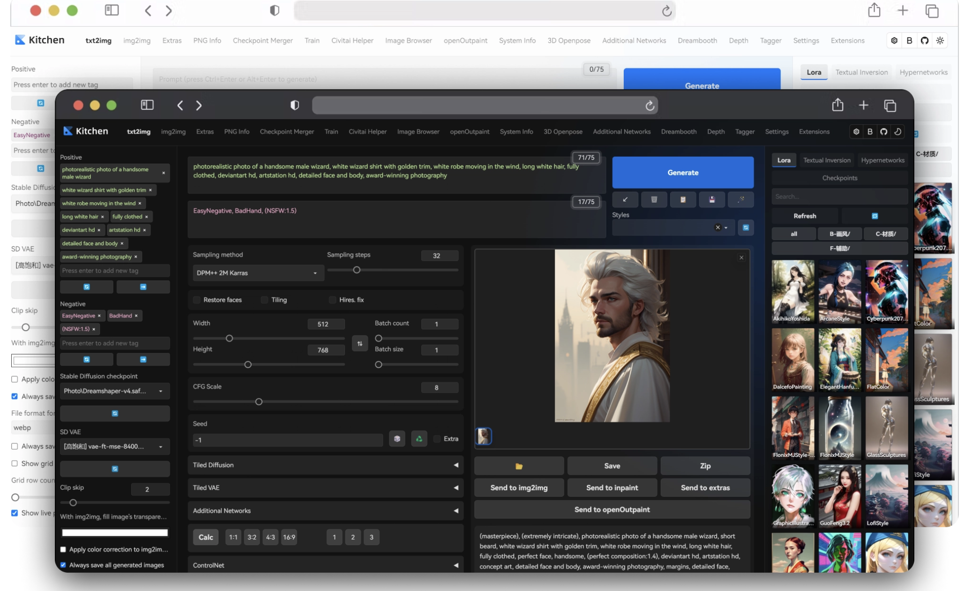972x591 pixels.
Task: Click the Generate button
Action: [682, 173]
